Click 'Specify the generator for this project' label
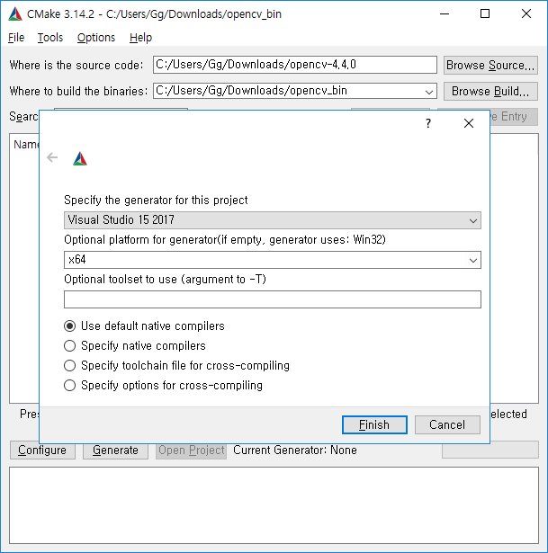 (156, 200)
